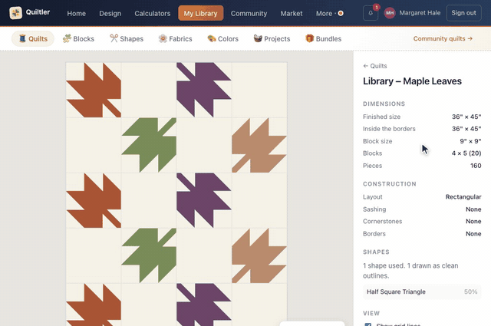Switch to the Projects tab
The image size is (491, 326).
[x=272, y=39]
